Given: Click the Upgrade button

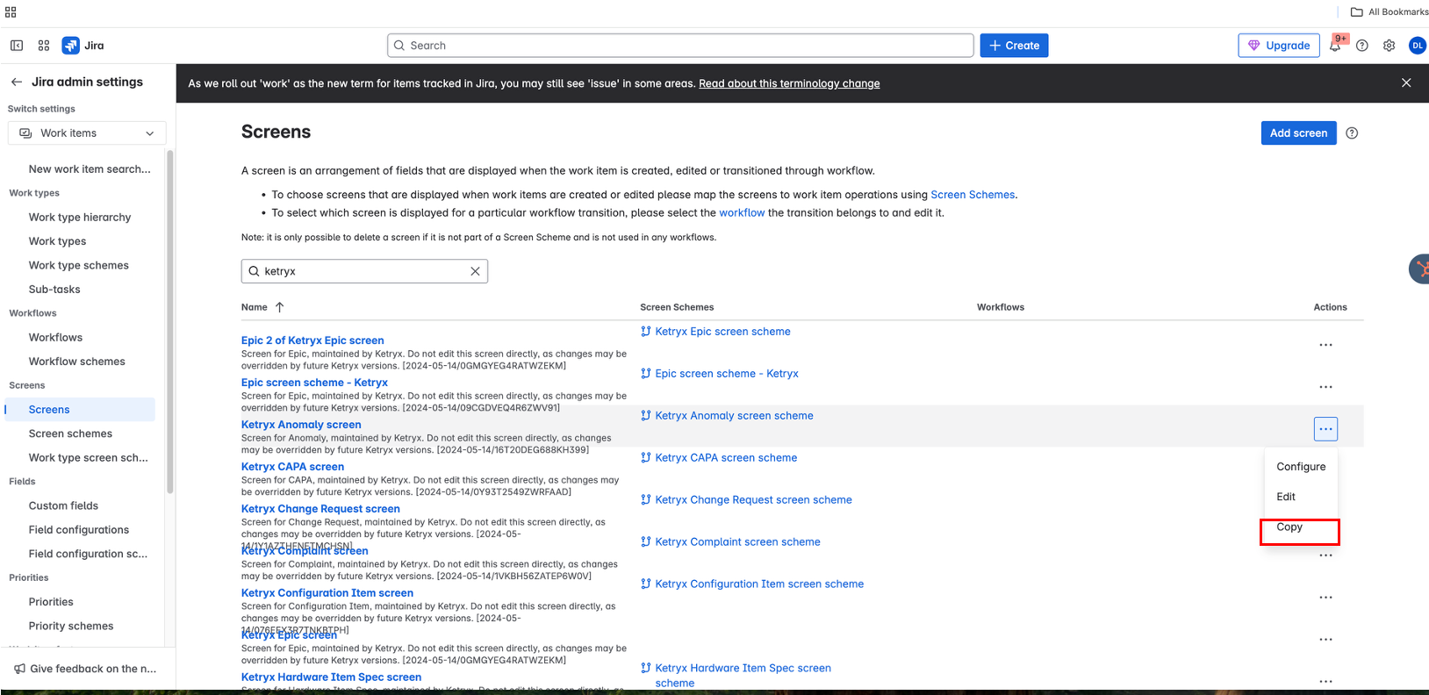Looking at the screenshot, I should pyautogui.click(x=1279, y=46).
